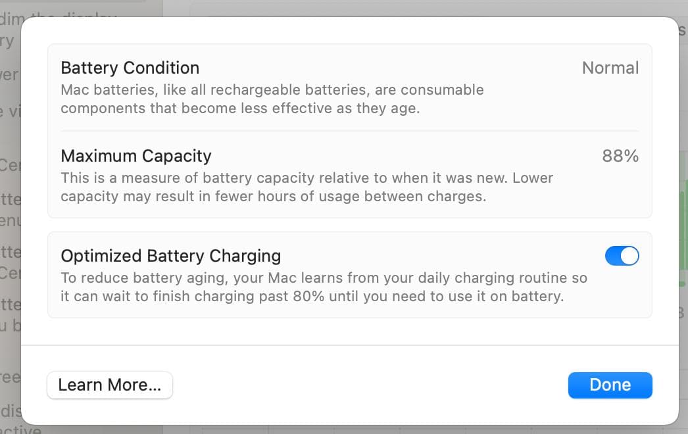Click the Maximum Capacity heading

point(136,156)
